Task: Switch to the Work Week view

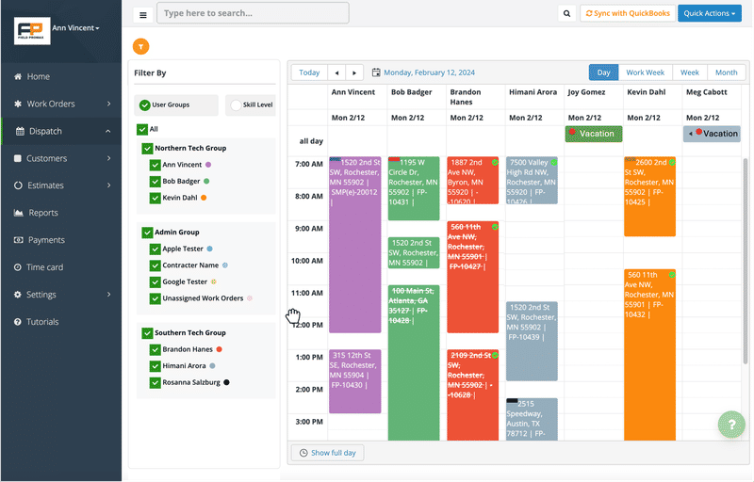Action: pyautogui.click(x=645, y=72)
